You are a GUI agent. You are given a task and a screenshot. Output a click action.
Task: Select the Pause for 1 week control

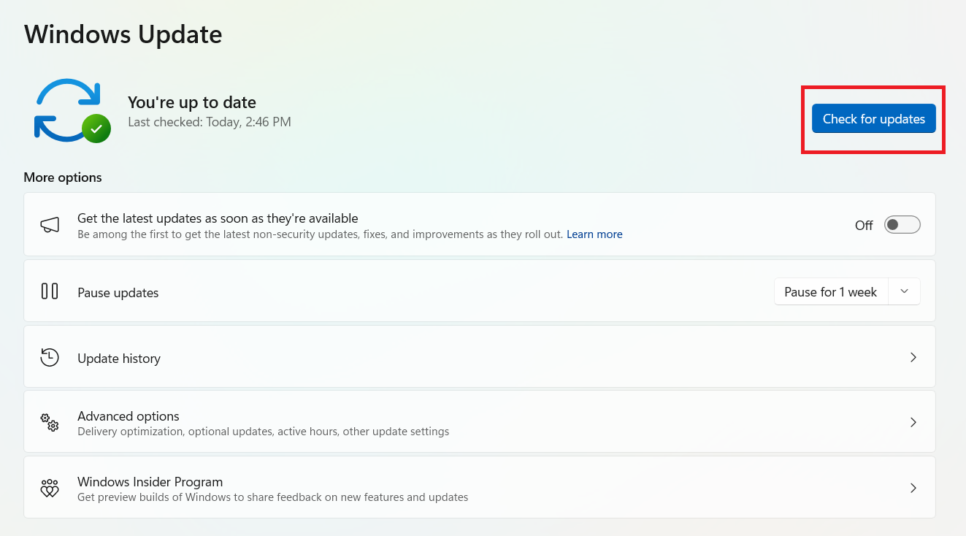tap(831, 291)
